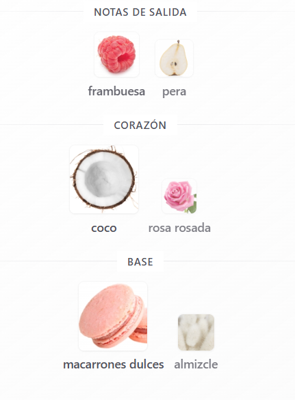Screen dimensions: 295x400
Task: Click the rose's green leaf
Action: click(x=193, y=206)
